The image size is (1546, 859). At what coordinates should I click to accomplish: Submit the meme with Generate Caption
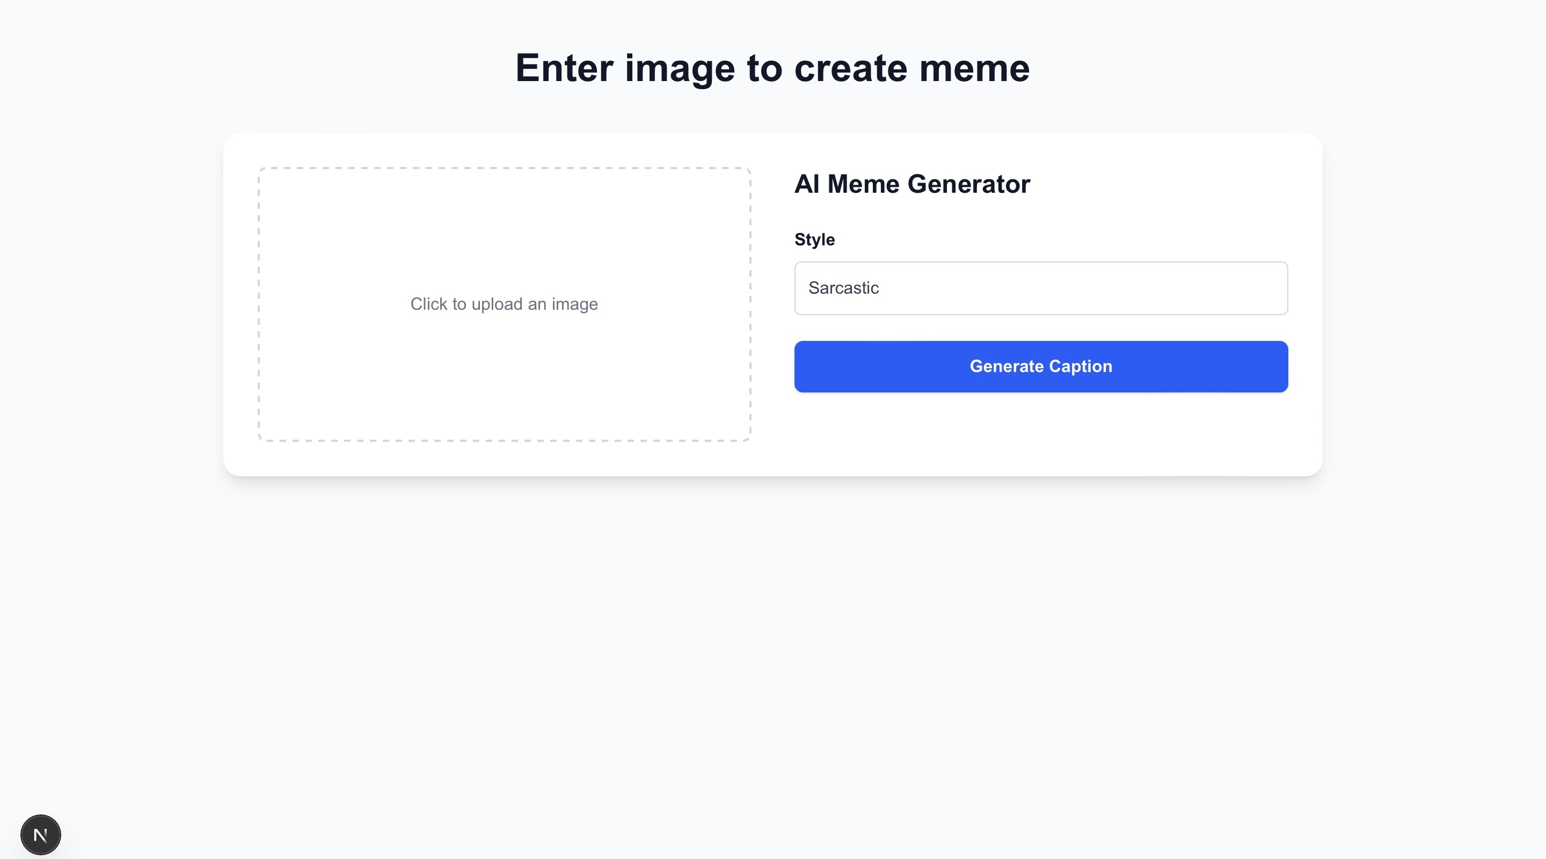click(x=1041, y=367)
